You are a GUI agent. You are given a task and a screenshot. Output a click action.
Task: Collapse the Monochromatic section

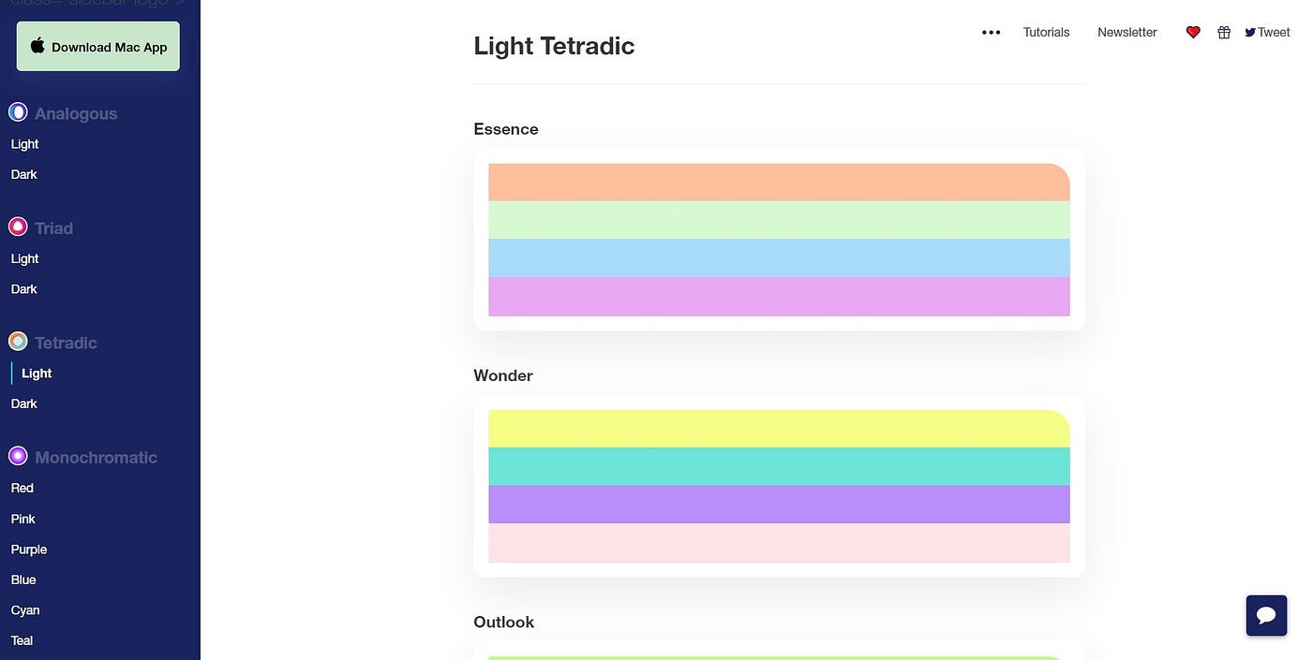point(96,457)
